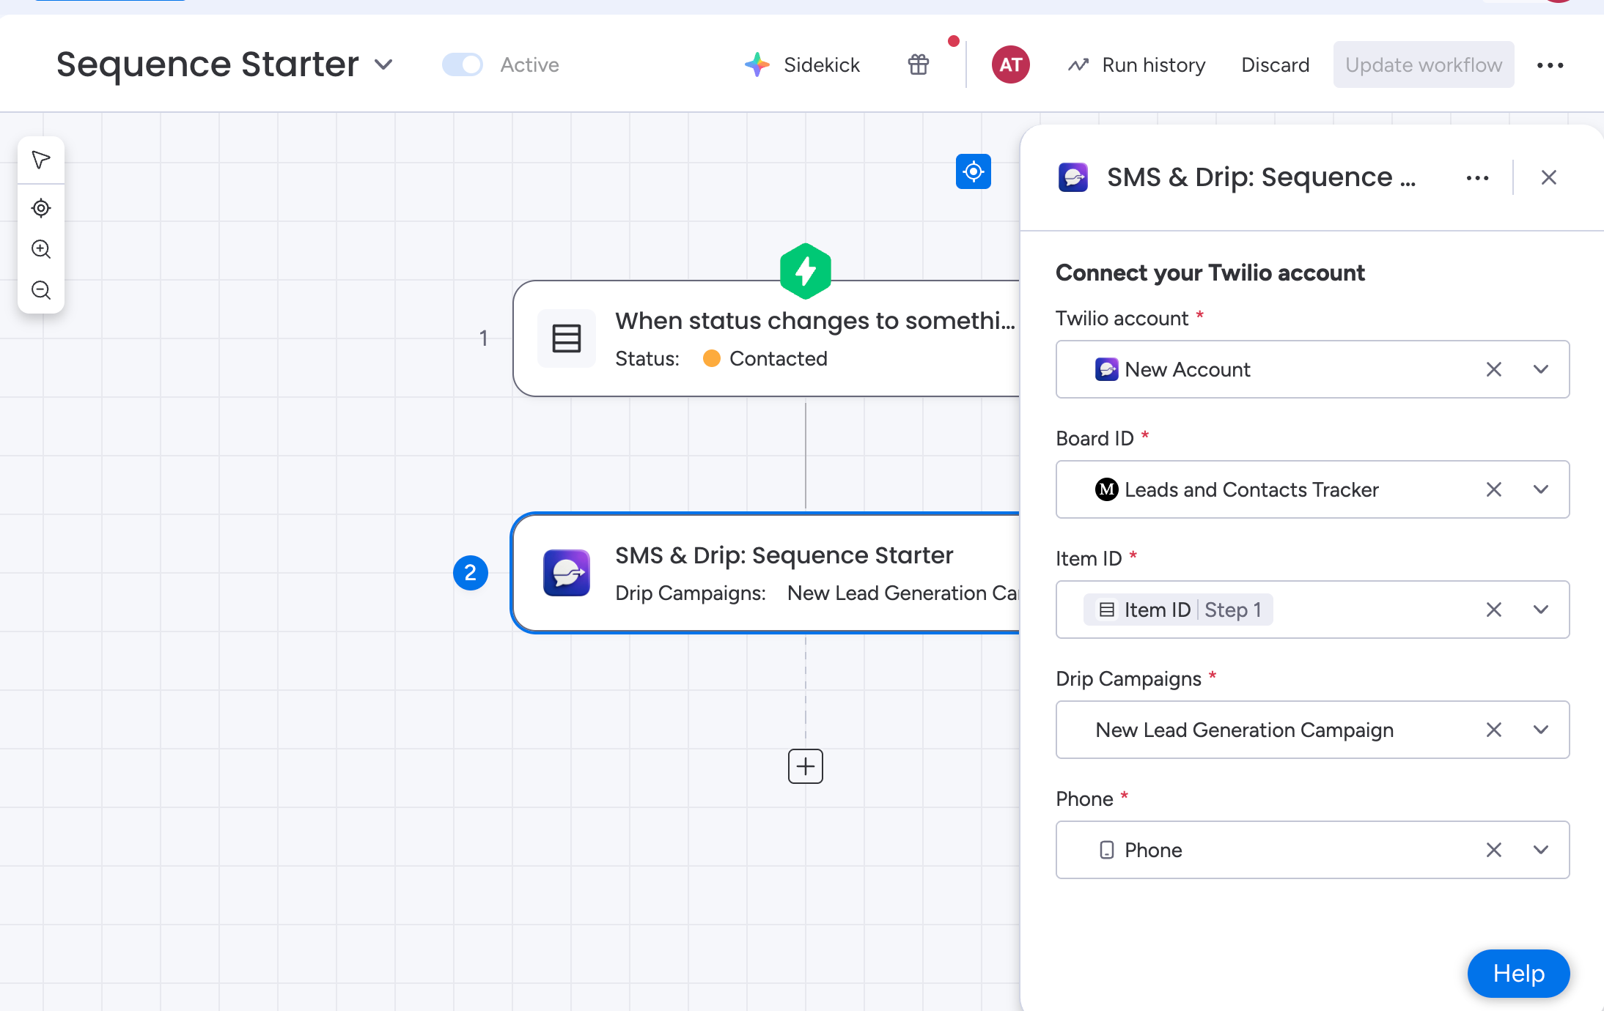Expand the Phone field dropdown
The height and width of the screenshot is (1011, 1604).
tap(1541, 850)
